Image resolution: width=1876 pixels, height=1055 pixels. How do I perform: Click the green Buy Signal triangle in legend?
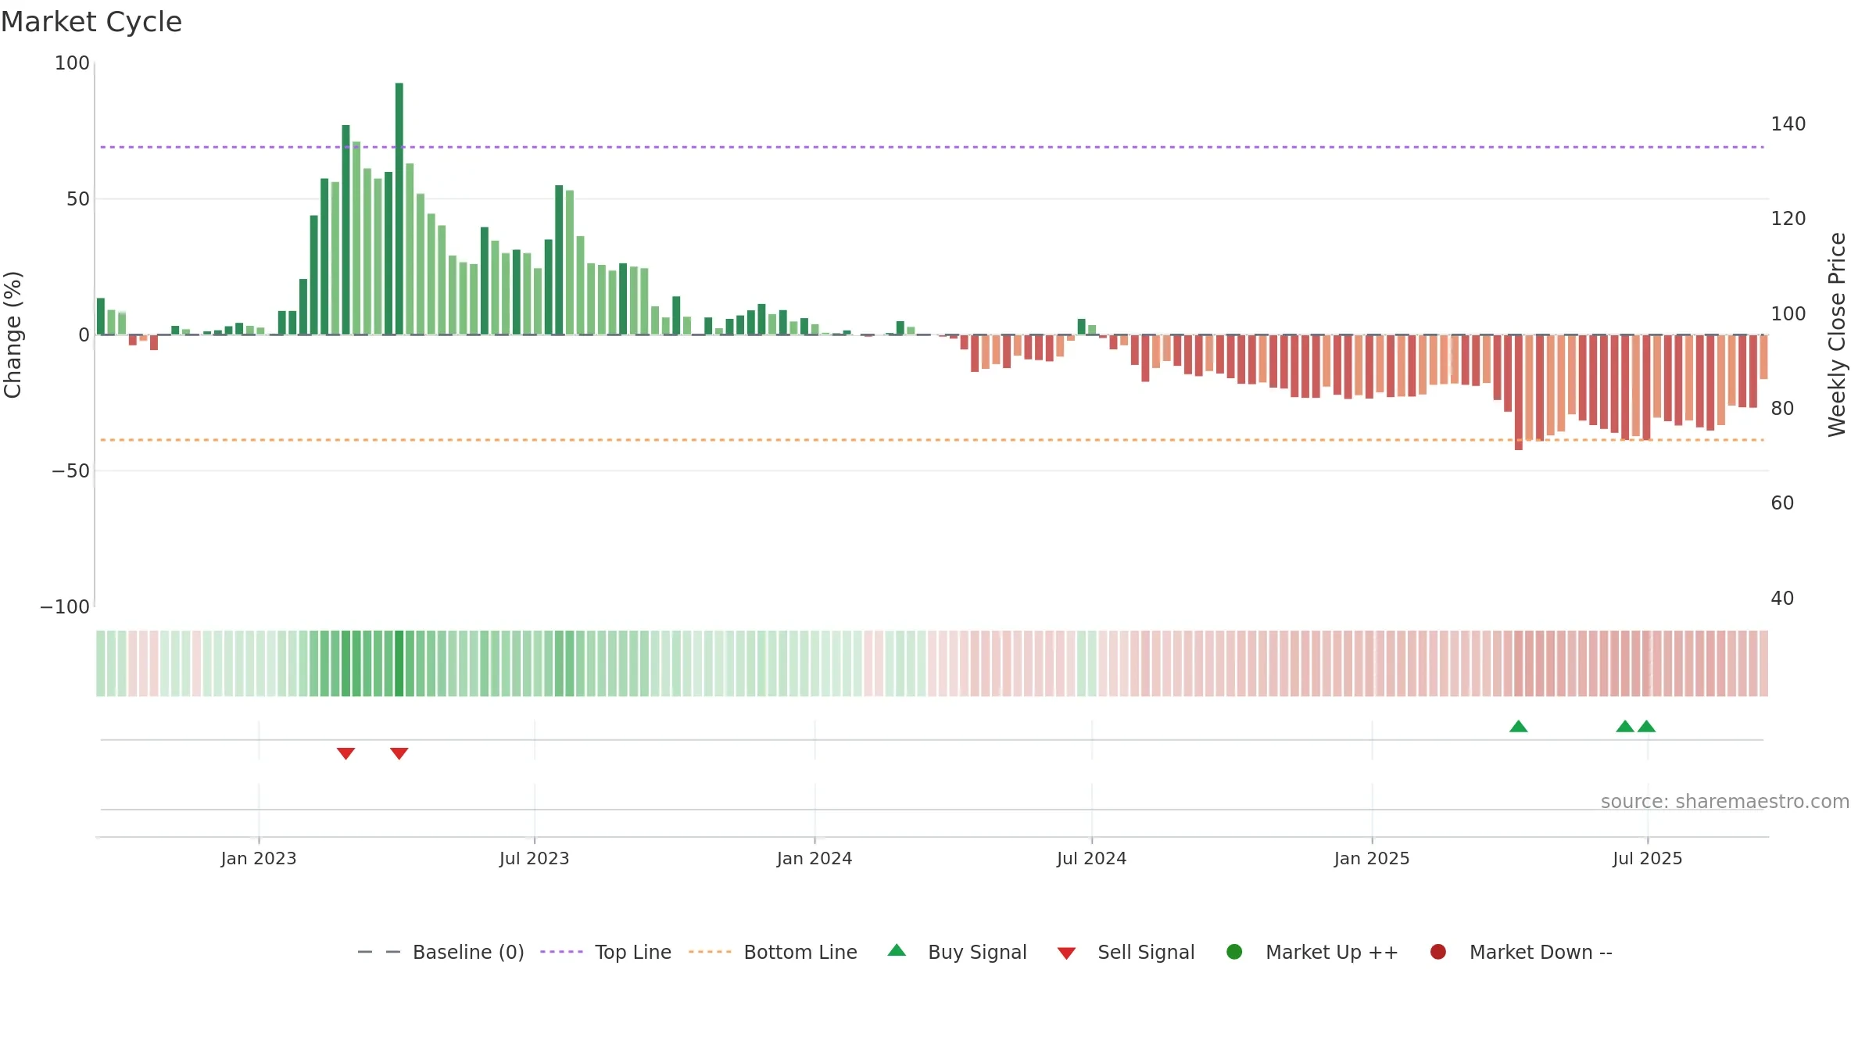pyautogui.click(x=897, y=950)
